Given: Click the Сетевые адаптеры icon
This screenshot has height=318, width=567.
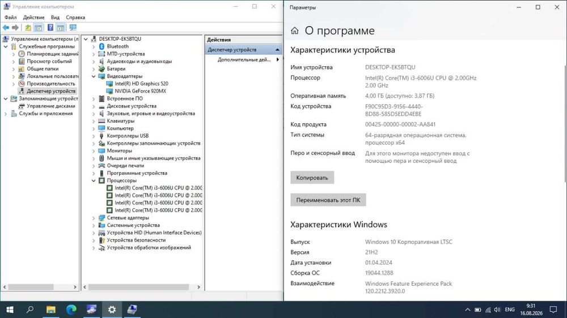Looking at the screenshot, I should tap(101, 218).
